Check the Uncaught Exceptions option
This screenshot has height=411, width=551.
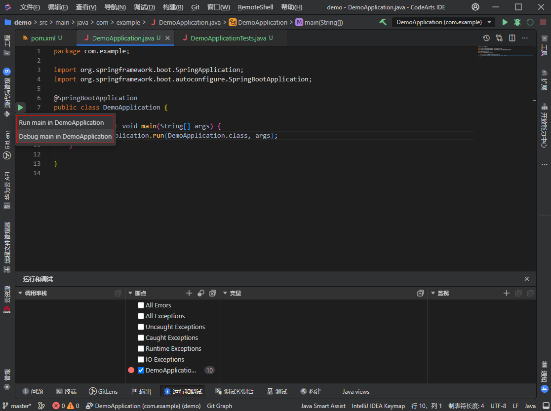click(141, 327)
